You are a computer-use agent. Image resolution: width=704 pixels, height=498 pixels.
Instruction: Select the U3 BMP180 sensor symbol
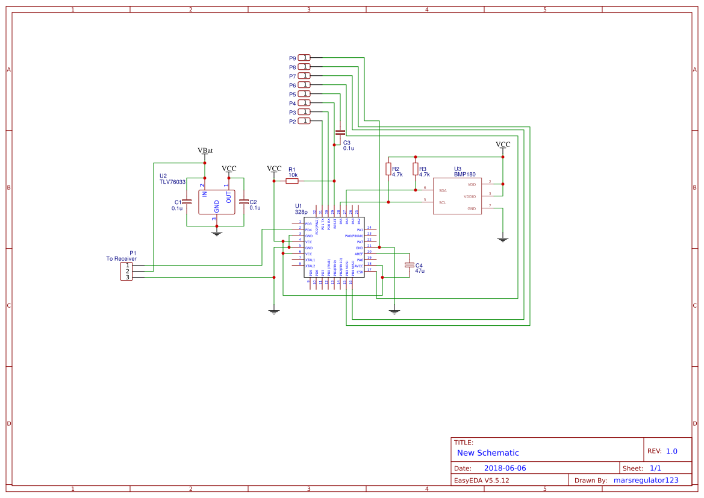[x=458, y=196]
